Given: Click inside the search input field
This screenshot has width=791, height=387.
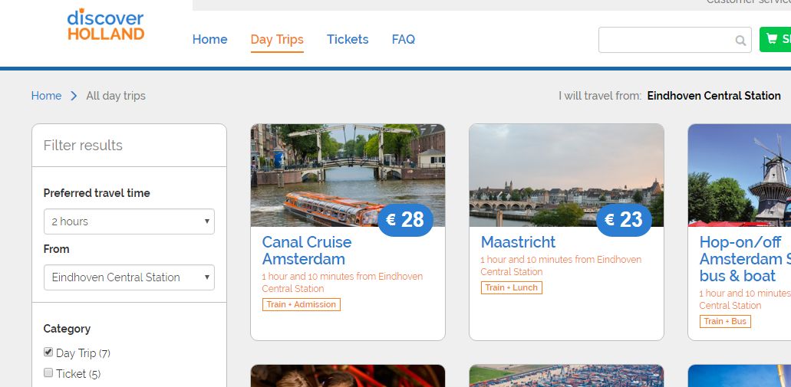Looking at the screenshot, I should tap(664, 41).
